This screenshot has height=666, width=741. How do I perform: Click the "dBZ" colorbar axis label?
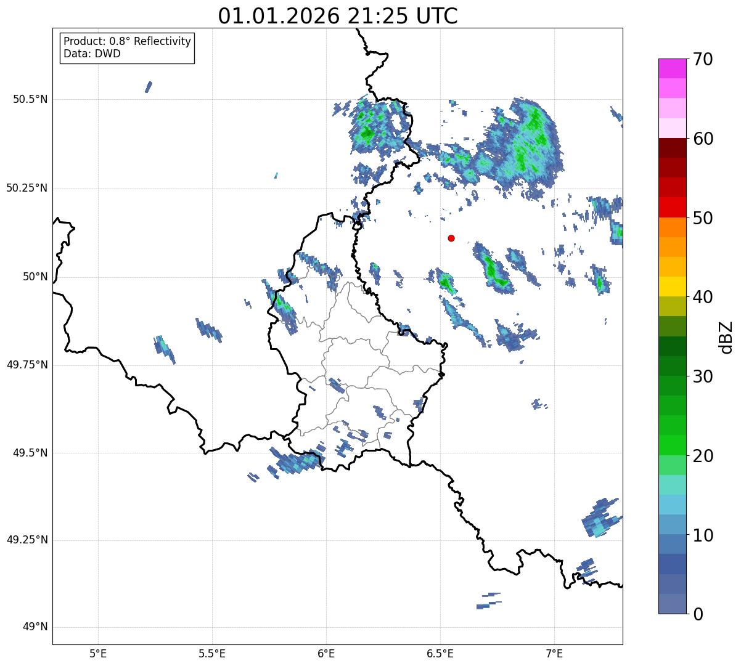726,336
